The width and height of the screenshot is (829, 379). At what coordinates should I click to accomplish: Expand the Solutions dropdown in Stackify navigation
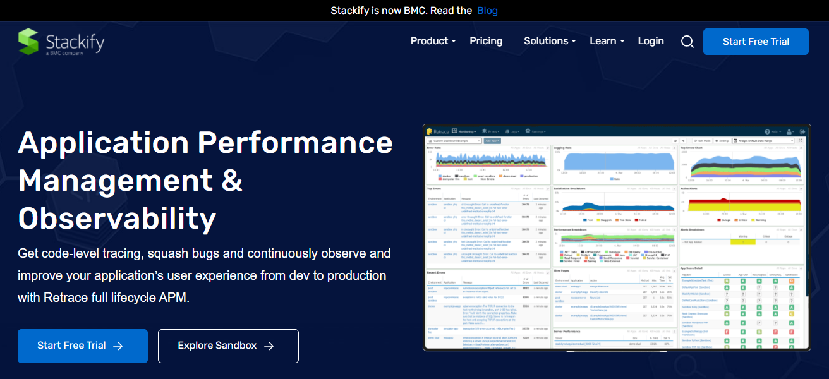click(x=546, y=40)
